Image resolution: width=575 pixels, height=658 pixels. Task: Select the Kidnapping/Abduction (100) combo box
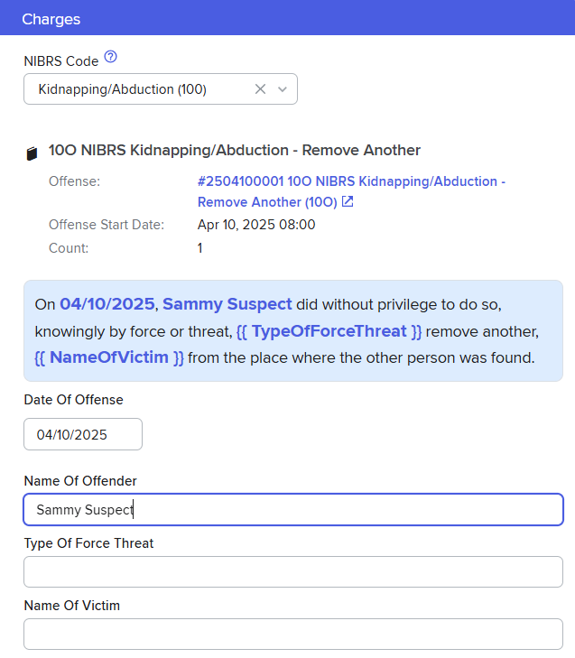(135, 89)
